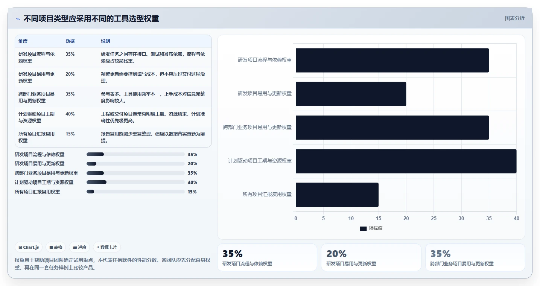The height and width of the screenshot is (286, 540).
Task: Click chart bar for 研发项目易用与更新权重
Action: 351,94
